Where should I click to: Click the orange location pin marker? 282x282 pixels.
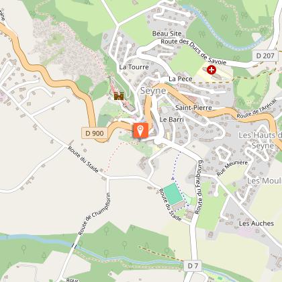click(141, 130)
